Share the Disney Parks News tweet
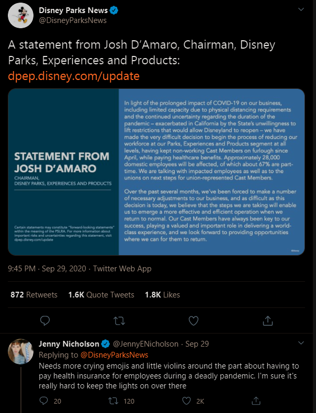Screen dimensions: 316x413 (268, 319)
